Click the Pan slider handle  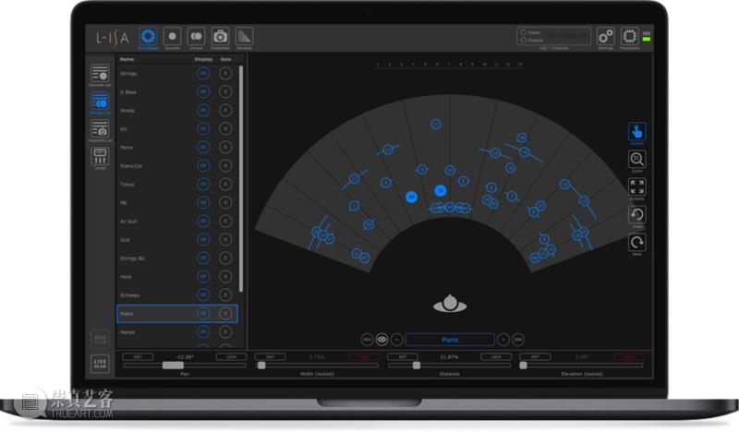tap(173, 366)
